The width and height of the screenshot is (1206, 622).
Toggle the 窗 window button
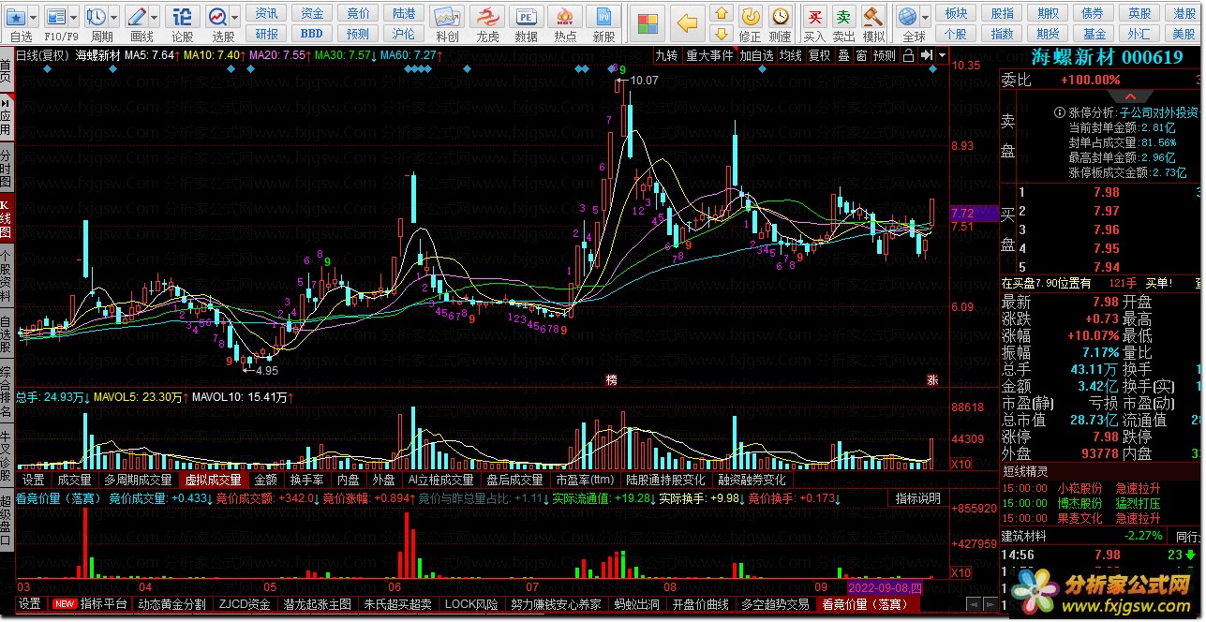tap(860, 55)
